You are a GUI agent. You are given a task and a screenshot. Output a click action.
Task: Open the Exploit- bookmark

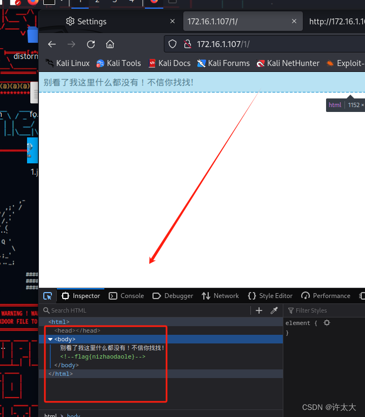[x=346, y=63]
